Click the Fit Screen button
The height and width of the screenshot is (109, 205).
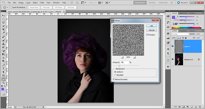coord(47,7)
